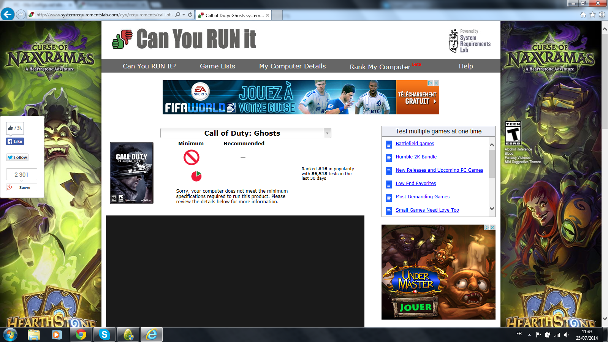Image resolution: width=608 pixels, height=342 pixels.
Task: Click the FR language indicator in taskbar
Action: (x=519, y=334)
